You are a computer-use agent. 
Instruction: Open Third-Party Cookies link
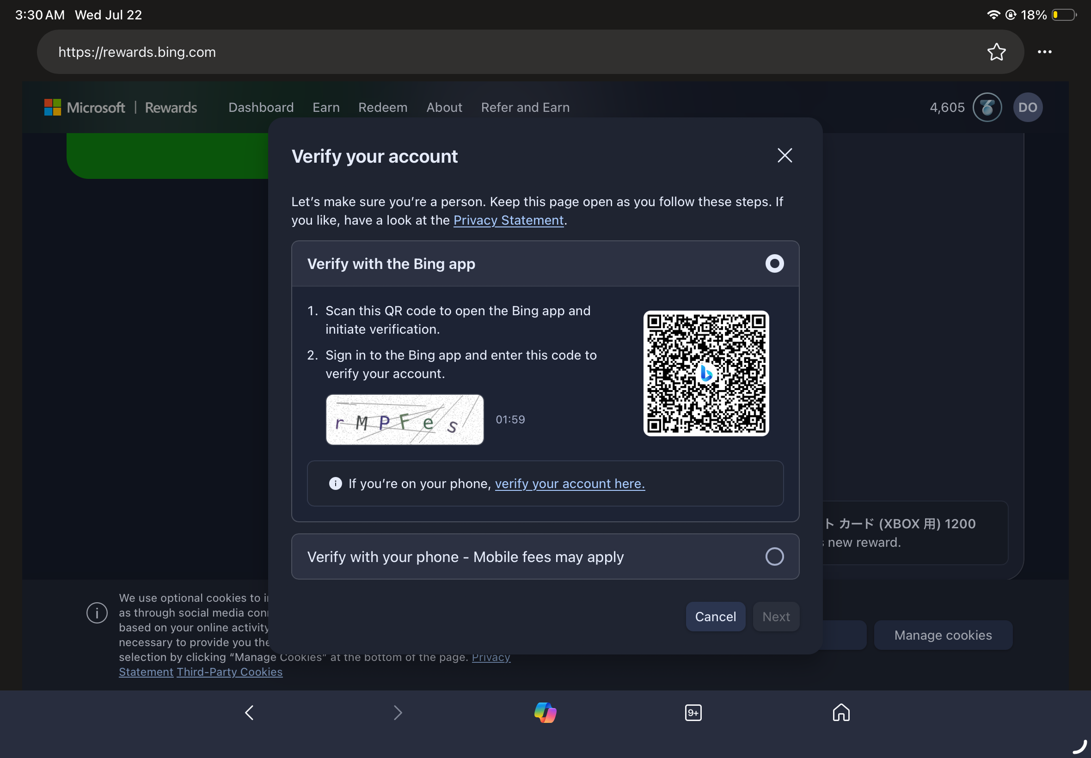click(229, 672)
